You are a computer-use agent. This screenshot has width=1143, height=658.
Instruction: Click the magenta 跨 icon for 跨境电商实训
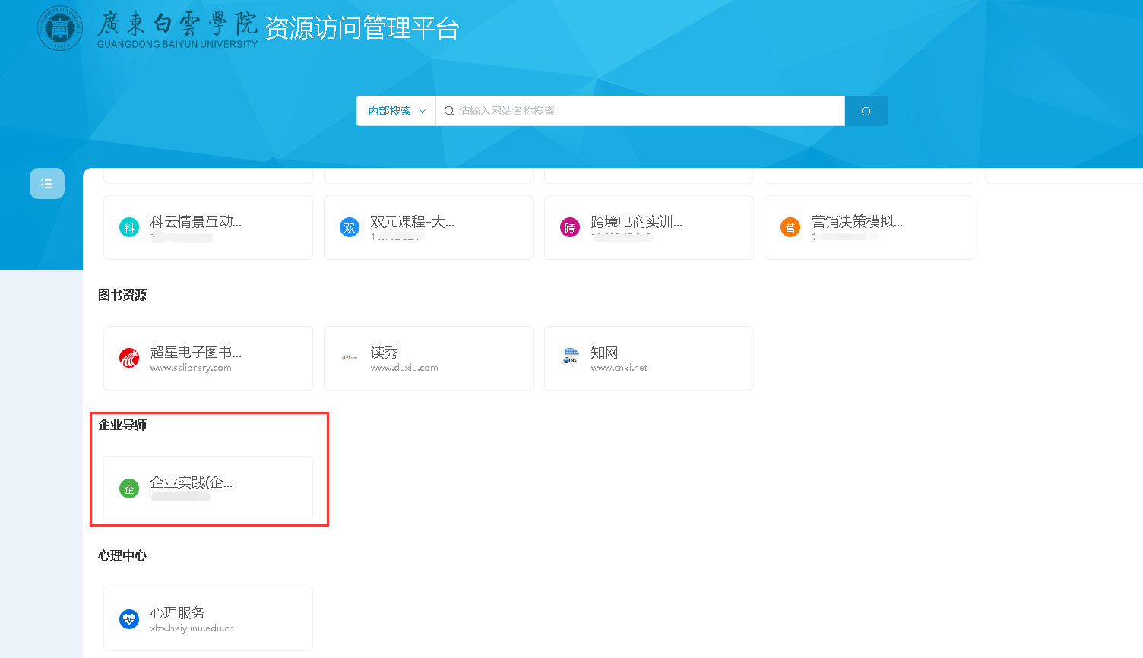[570, 227]
